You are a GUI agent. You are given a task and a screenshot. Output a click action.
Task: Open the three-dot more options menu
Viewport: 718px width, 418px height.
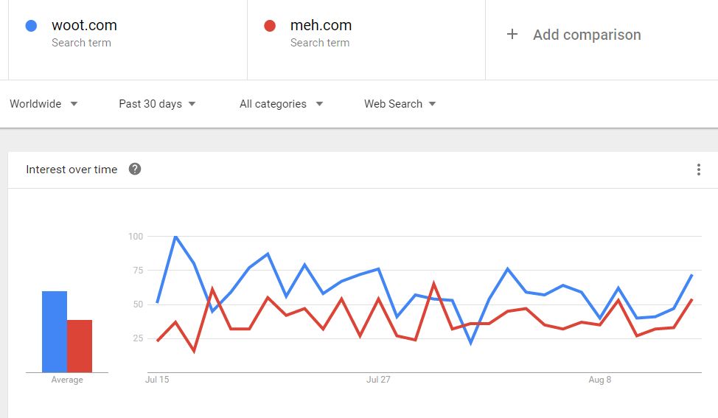coord(698,170)
